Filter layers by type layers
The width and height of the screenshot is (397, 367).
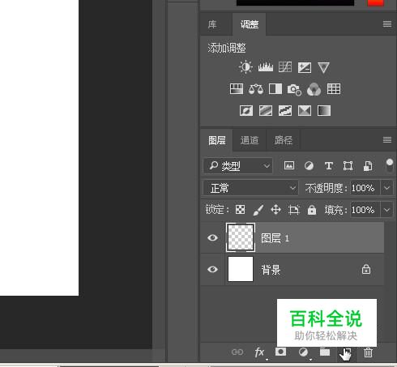(x=329, y=165)
